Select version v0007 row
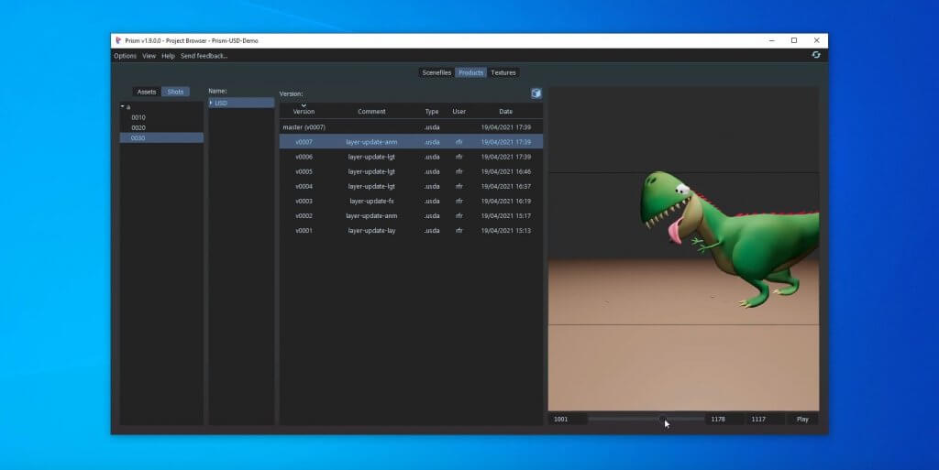The height and width of the screenshot is (470, 939). pyautogui.click(x=412, y=142)
